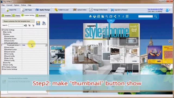This screenshot has height=98, width=174.
Task: Collapse the Thumbnails Button node
Action: [5, 43]
